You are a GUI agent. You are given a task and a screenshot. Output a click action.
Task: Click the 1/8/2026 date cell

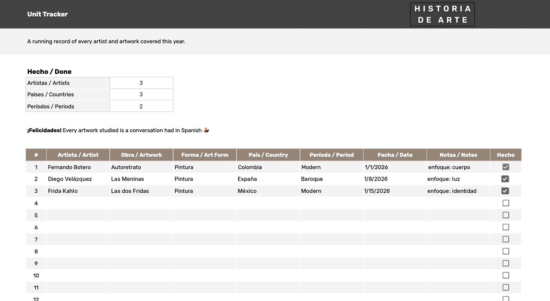[395, 179]
